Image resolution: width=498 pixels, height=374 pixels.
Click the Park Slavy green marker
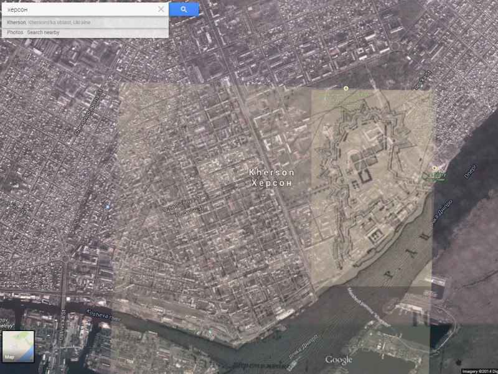(435, 168)
